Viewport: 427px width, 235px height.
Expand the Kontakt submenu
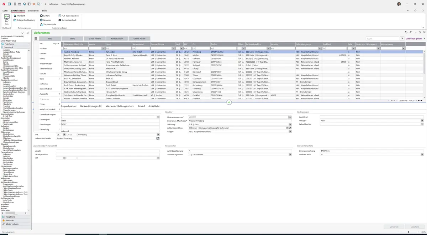(x=48, y=73)
